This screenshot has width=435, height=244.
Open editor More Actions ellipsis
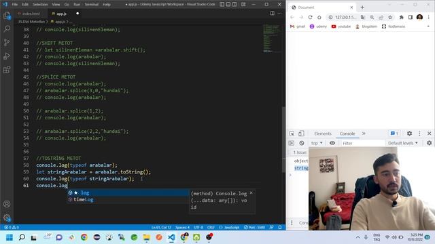click(x=279, y=14)
